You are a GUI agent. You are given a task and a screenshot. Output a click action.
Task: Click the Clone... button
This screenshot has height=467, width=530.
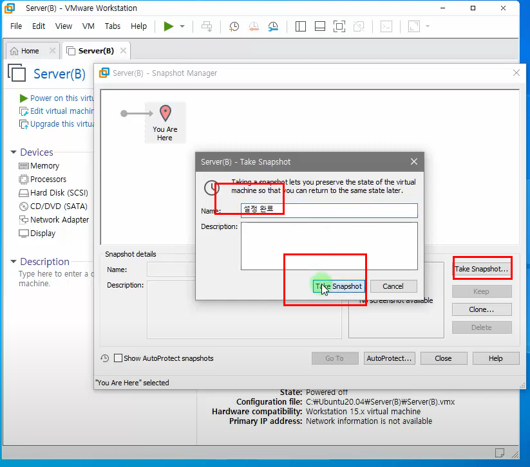[482, 309]
